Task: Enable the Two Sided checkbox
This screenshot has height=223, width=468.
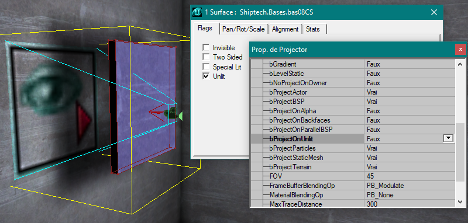Action: [206, 57]
